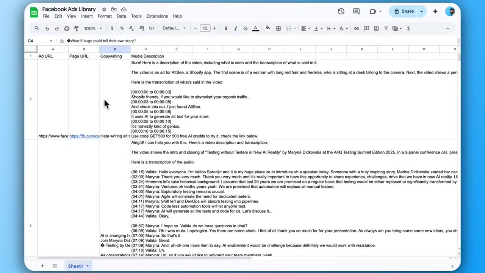Image resolution: width=485 pixels, height=273 pixels.
Task: Open version history clock icon
Action: (341, 11)
